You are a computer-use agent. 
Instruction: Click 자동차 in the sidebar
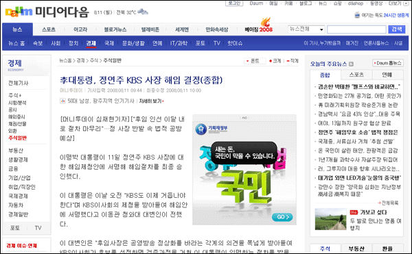pos(16,205)
